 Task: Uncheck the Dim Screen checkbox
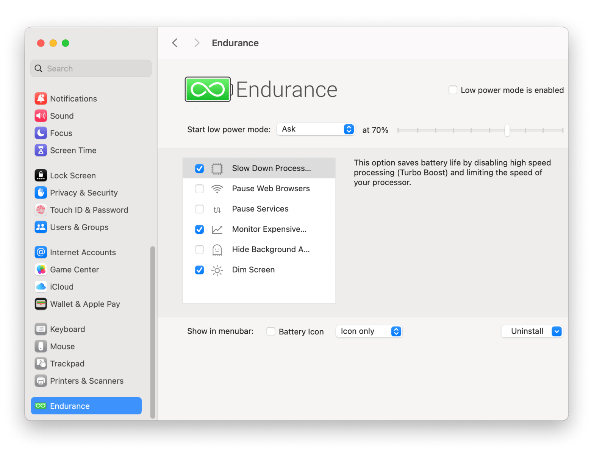point(199,270)
